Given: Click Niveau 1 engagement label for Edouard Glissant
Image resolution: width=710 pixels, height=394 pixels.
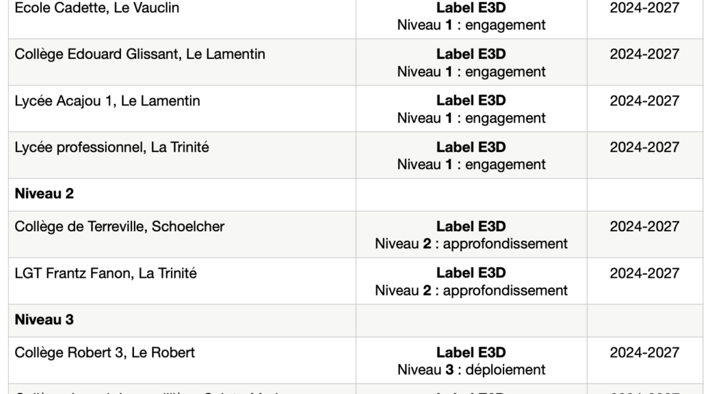Looking at the screenshot, I should 471,72.
